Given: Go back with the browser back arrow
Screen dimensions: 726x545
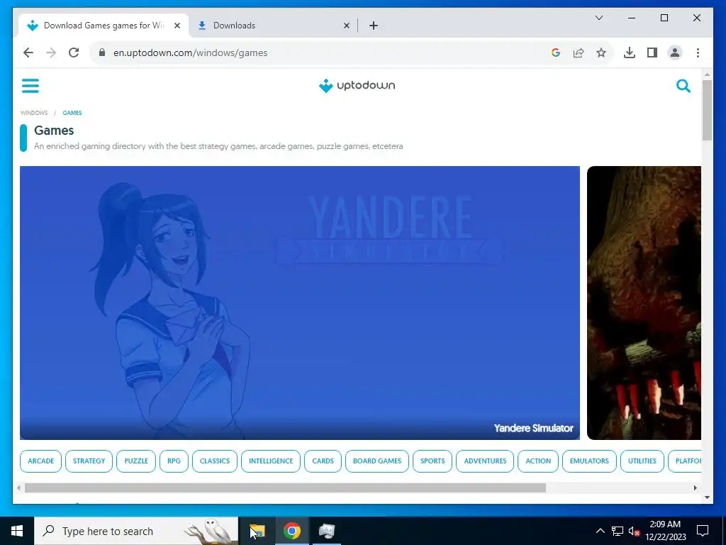Looking at the screenshot, I should [x=28, y=53].
